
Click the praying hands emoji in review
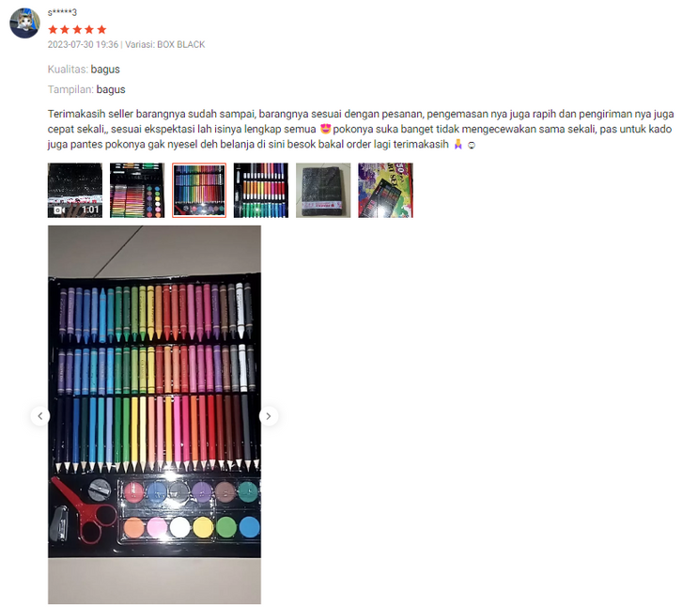click(x=457, y=144)
